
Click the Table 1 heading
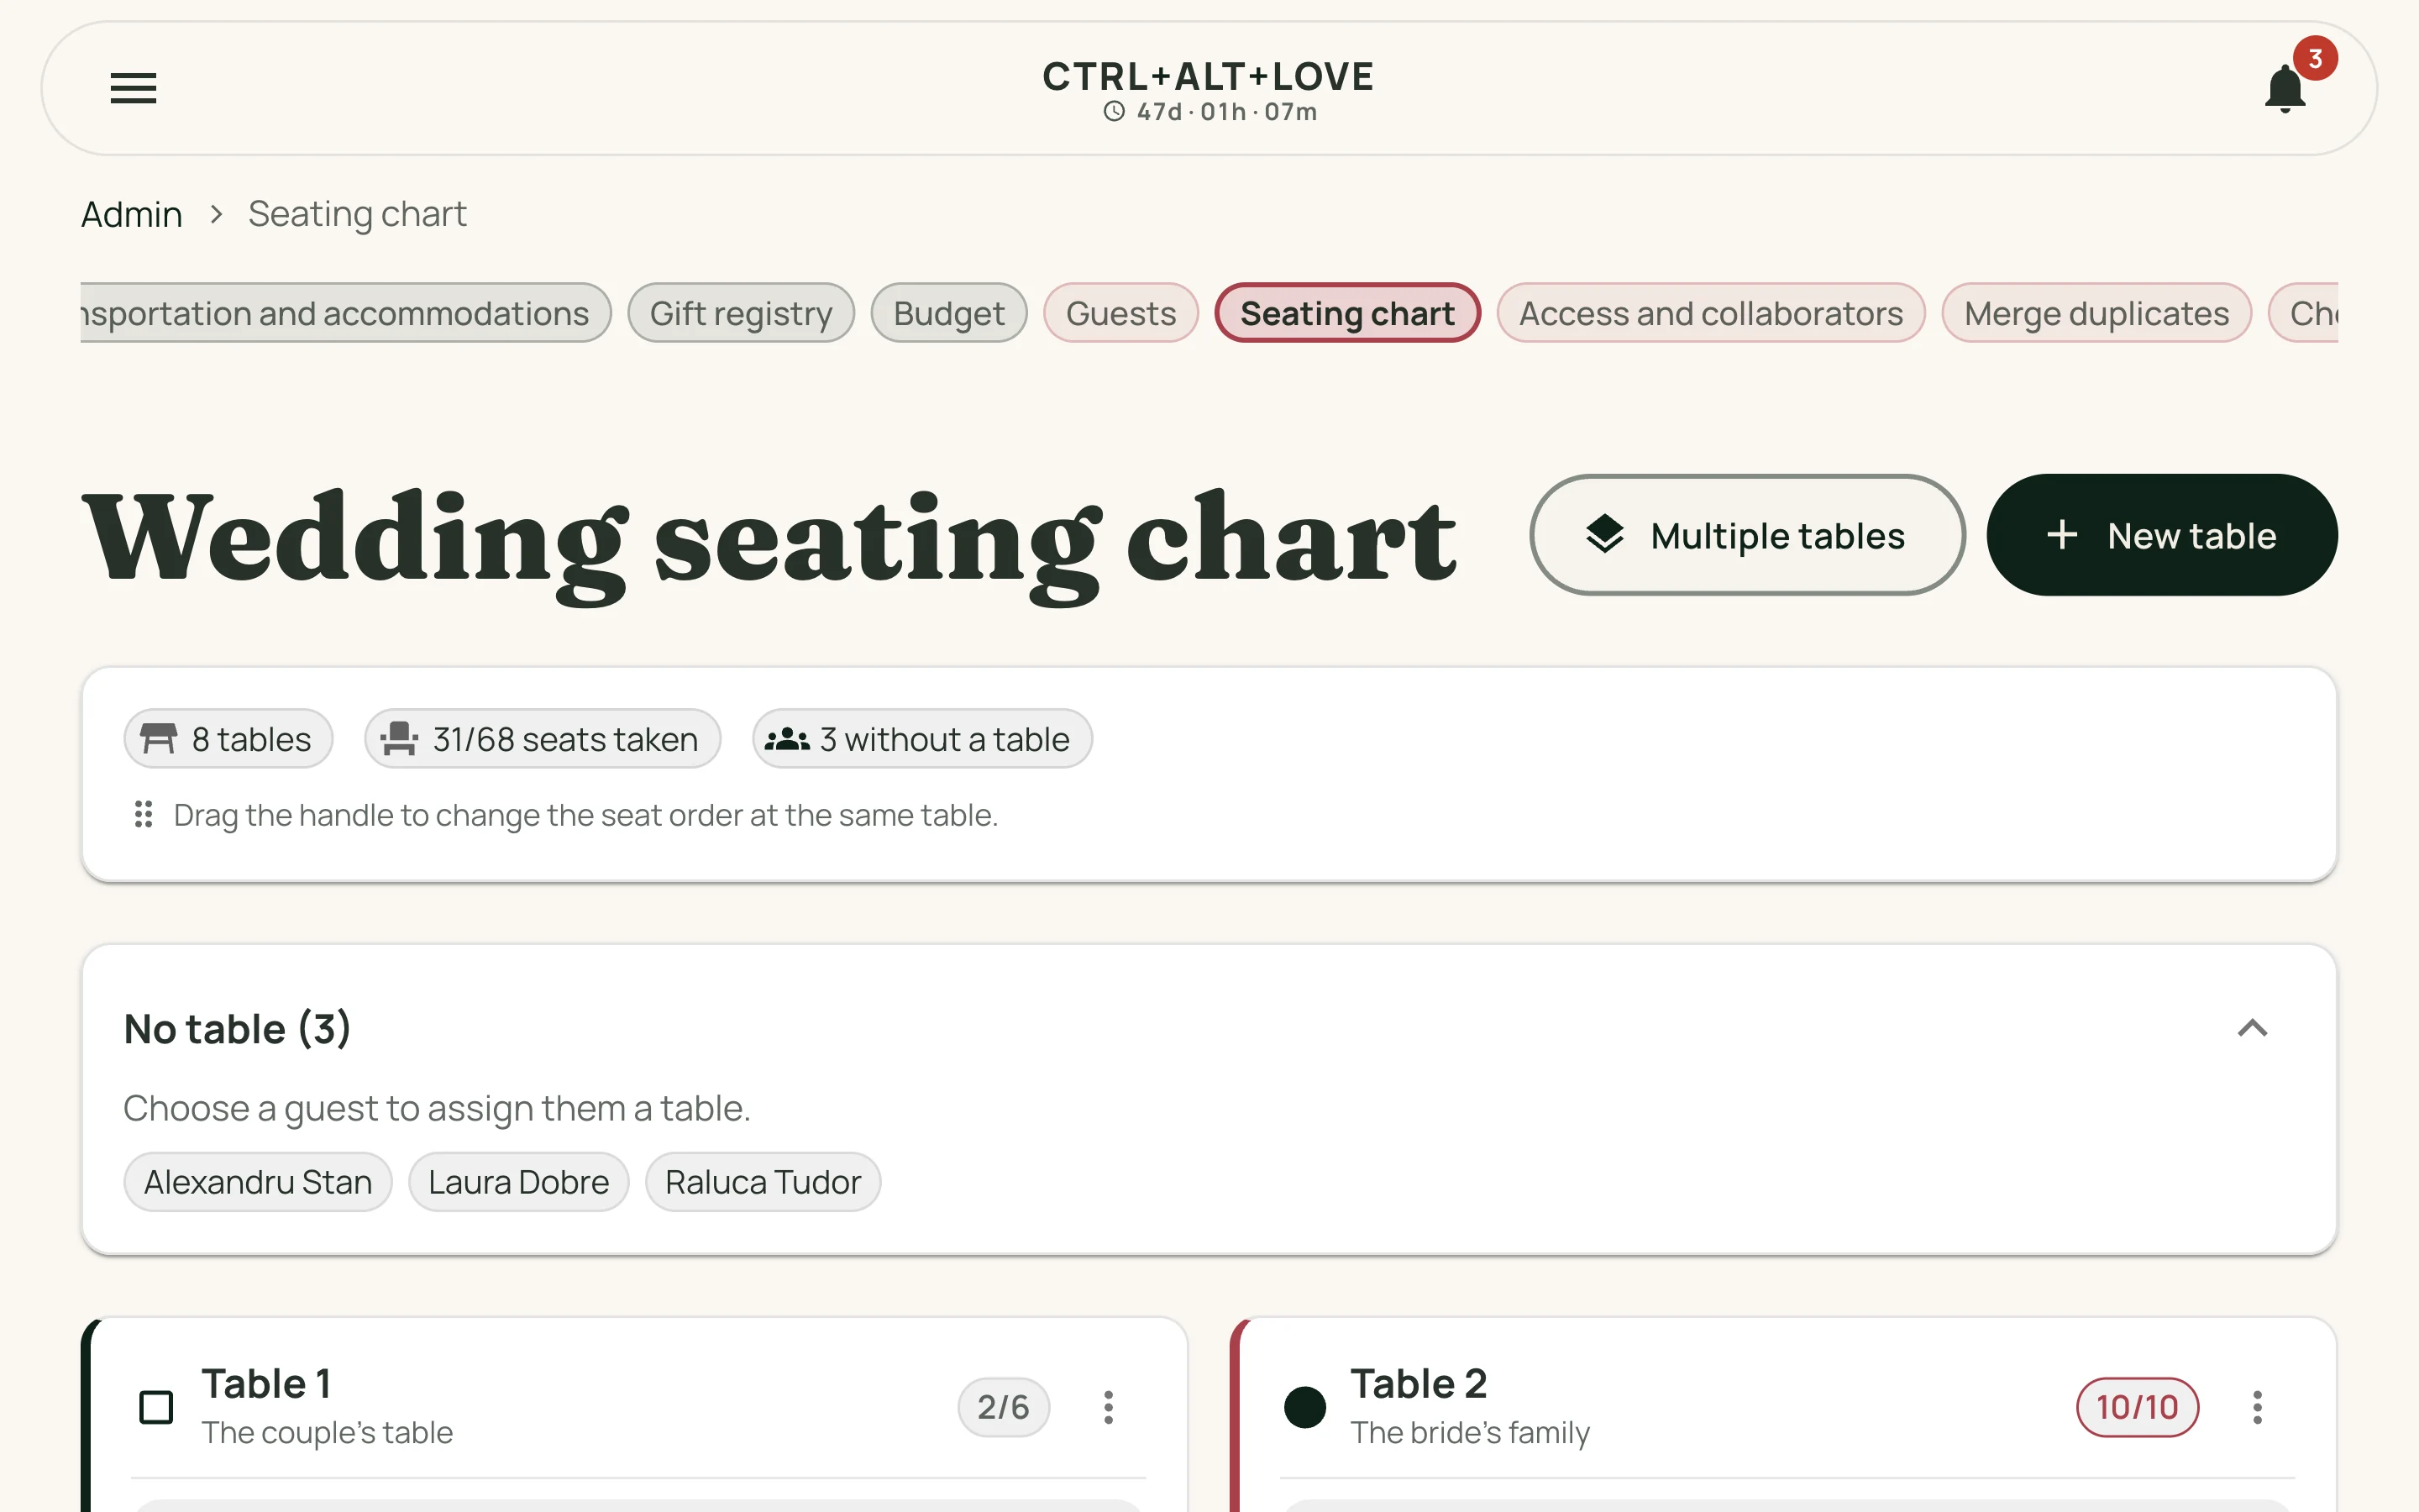click(x=266, y=1384)
